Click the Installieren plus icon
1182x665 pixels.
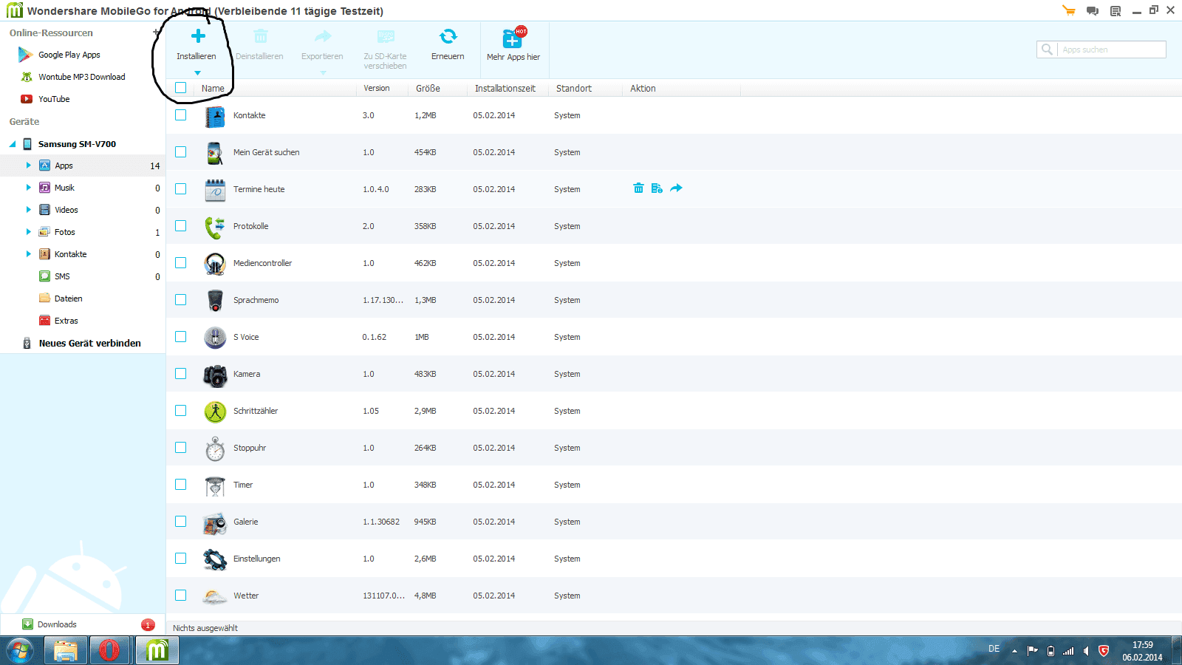198,35
